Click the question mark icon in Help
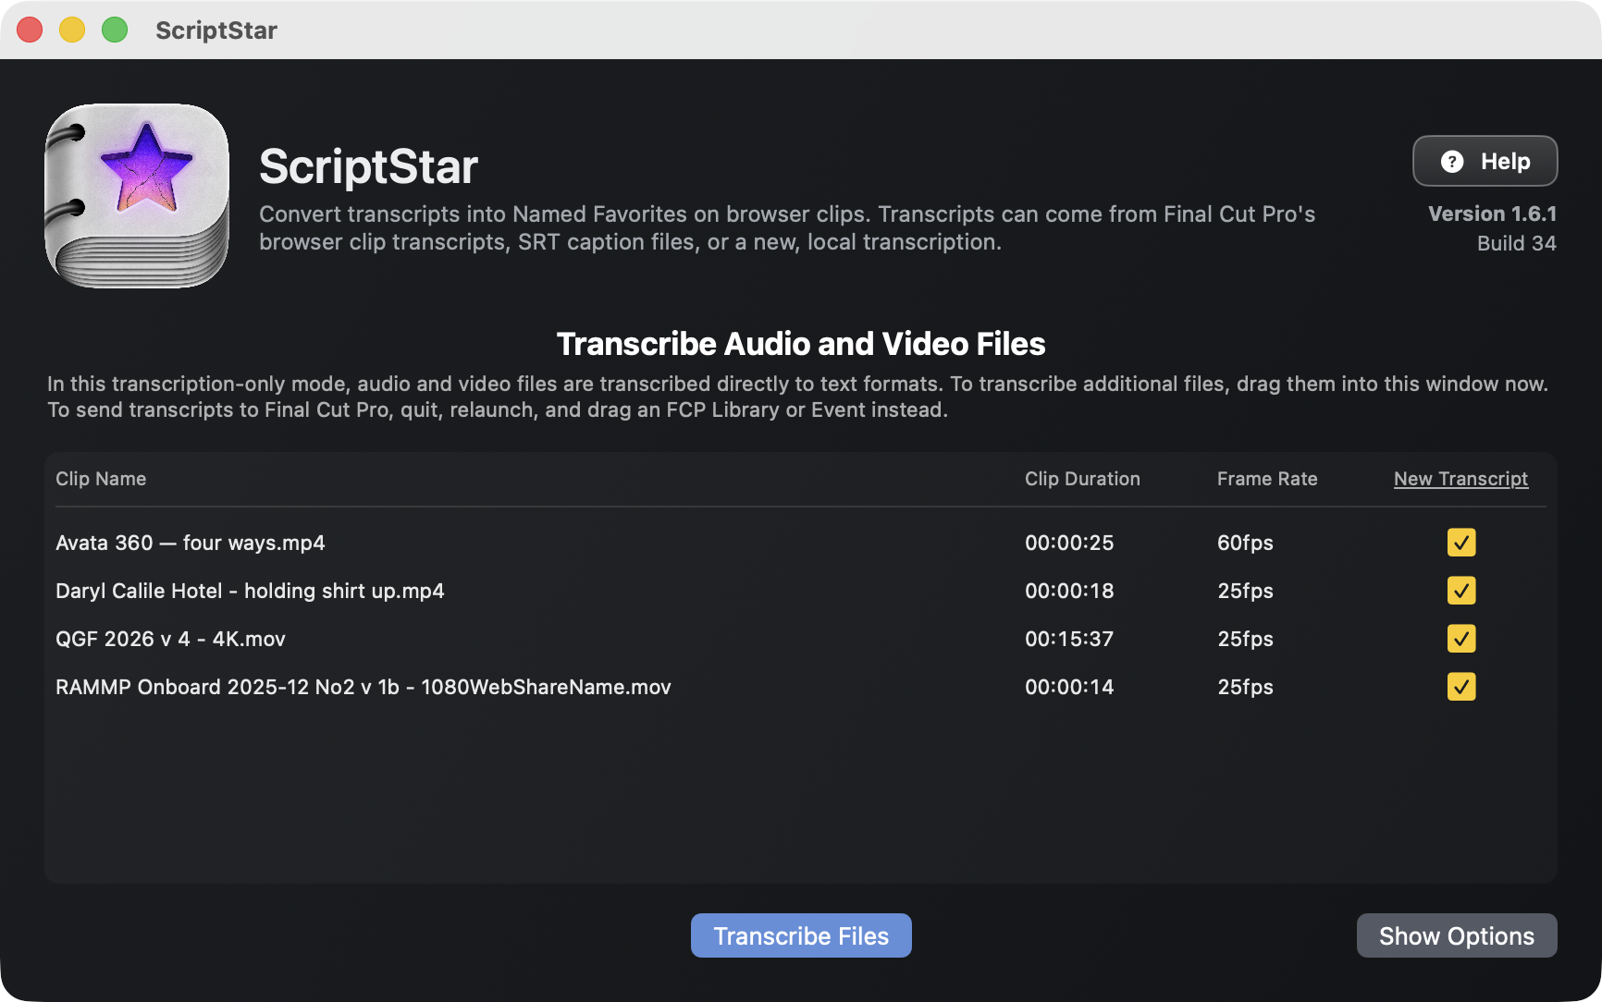The height and width of the screenshot is (1002, 1602). tap(1452, 162)
